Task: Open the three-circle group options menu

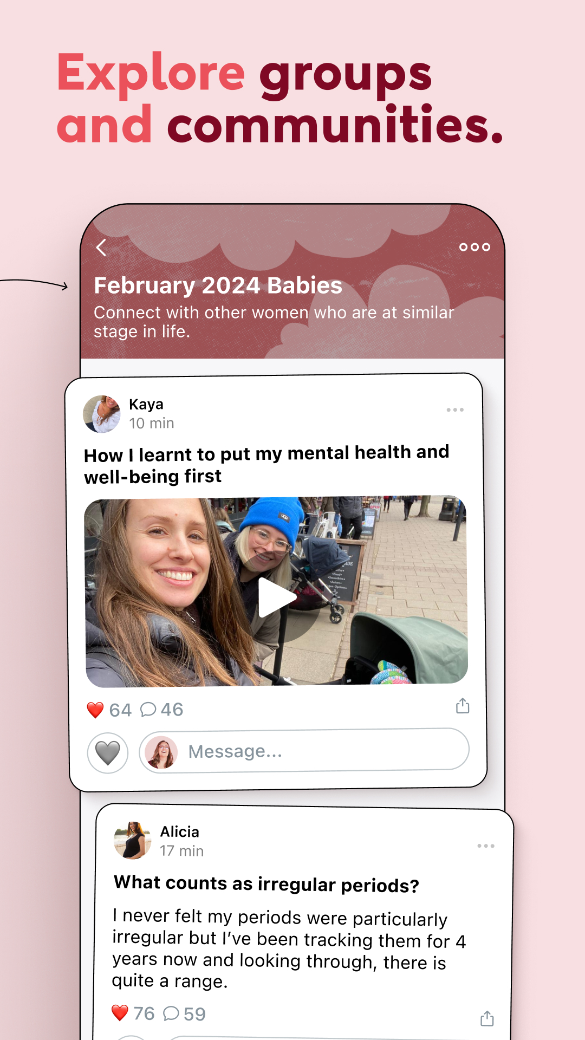Action: click(474, 247)
